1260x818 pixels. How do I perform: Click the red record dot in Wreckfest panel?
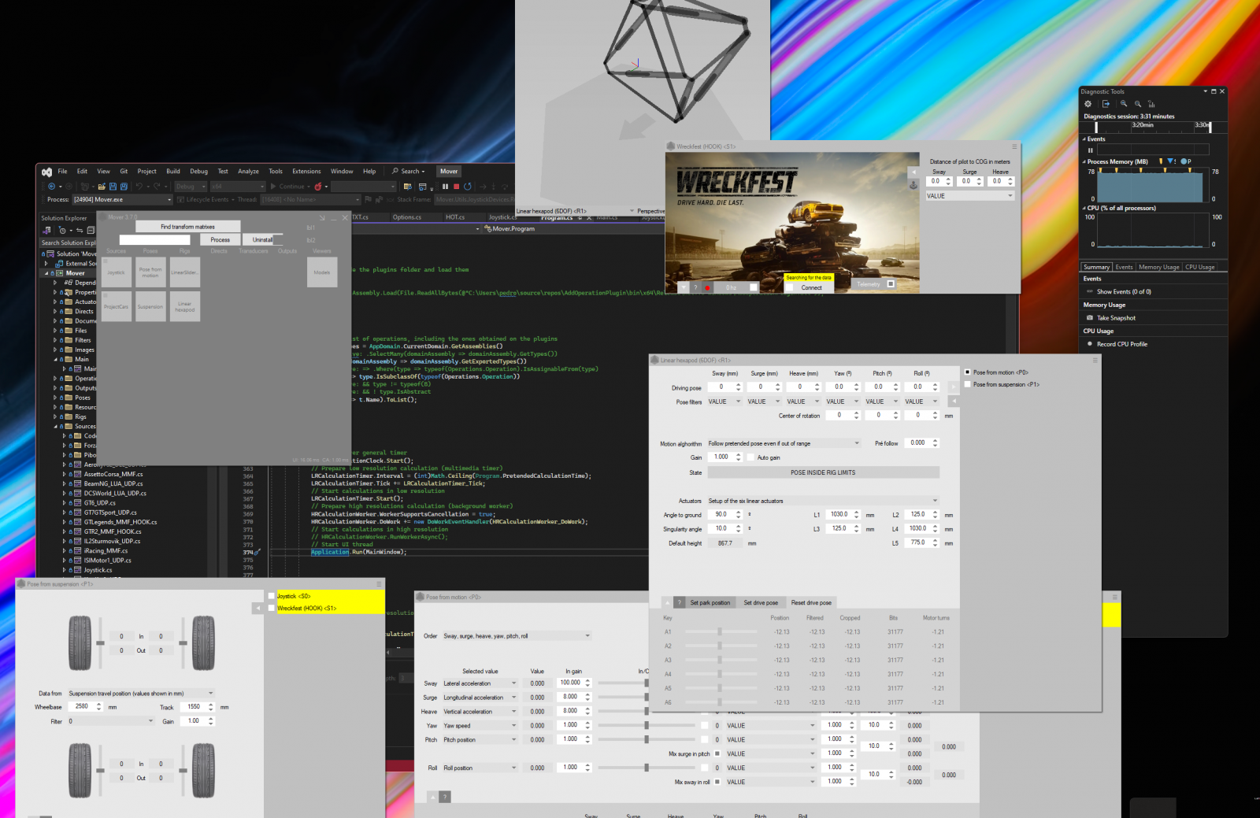tap(707, 287)
